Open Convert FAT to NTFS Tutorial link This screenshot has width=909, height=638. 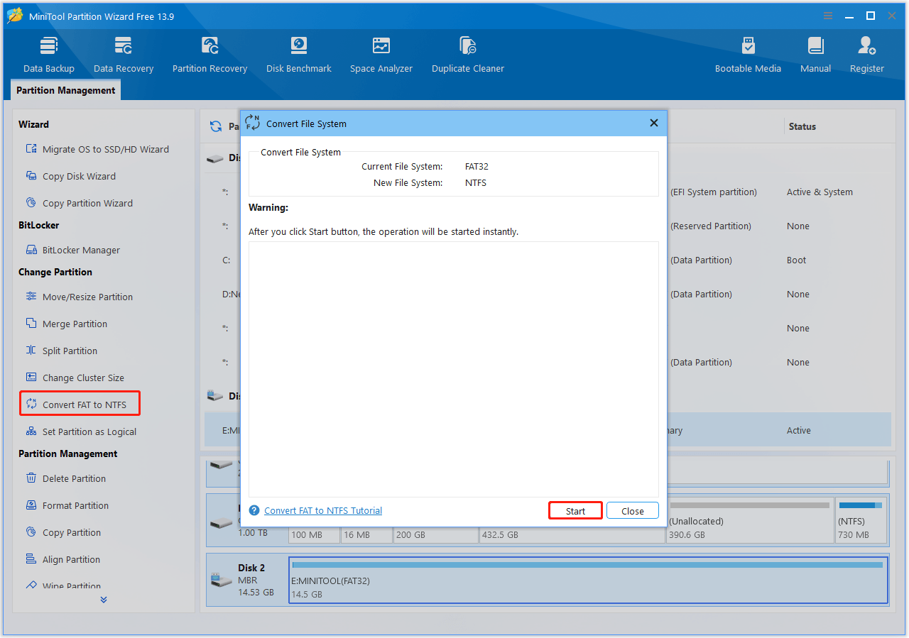tap(323, 510)
